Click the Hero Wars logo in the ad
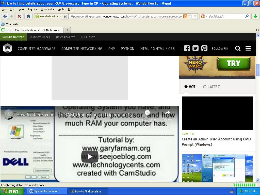Viewport: 260px width, 195px height. coord(195,64)
